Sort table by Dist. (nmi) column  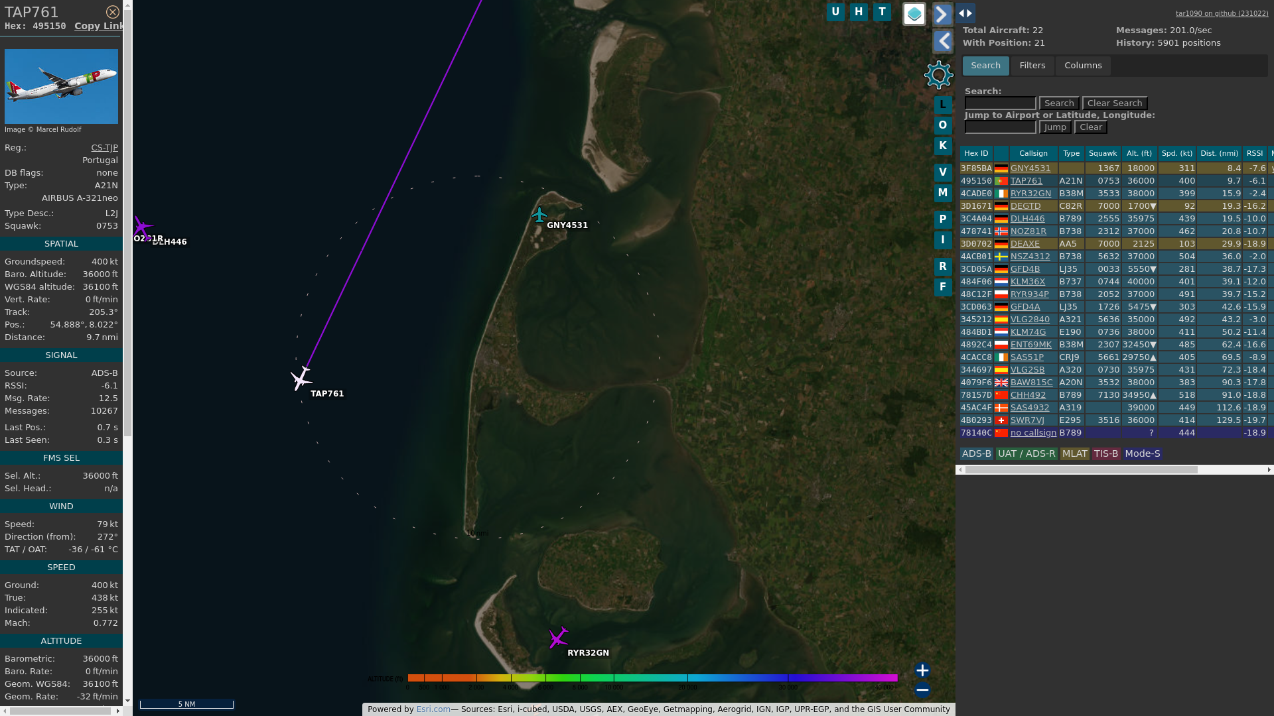point(1219,154)
